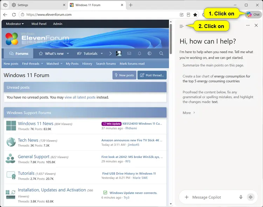Screen dimensions: 263x207
Task: Open a new browser tab
Action: (131, 5)
